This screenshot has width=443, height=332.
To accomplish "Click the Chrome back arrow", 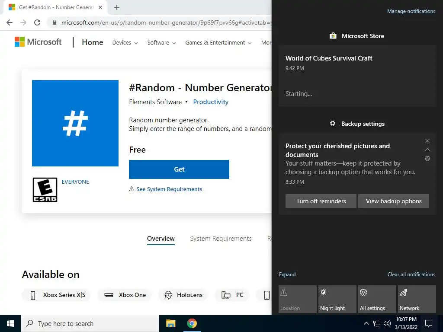I will pos(10,22).
